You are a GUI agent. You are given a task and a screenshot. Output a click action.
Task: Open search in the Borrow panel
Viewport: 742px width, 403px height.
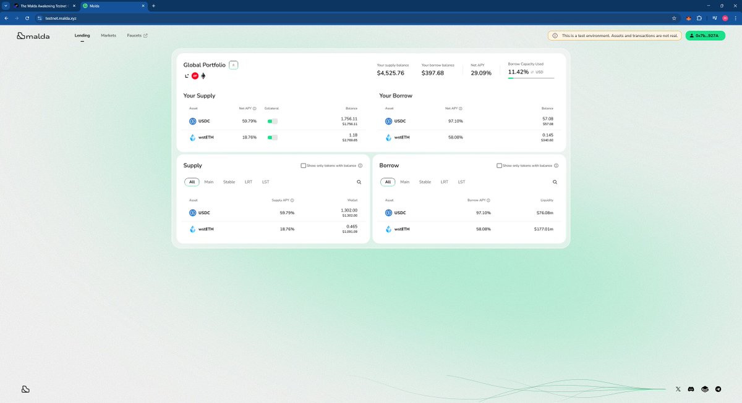(555, 182)
